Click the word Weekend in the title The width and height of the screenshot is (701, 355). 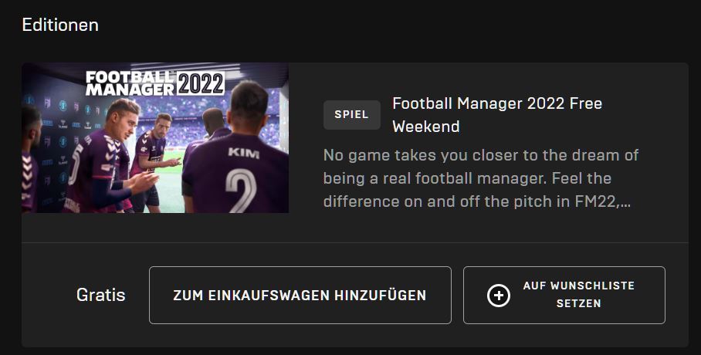(426, 127)
